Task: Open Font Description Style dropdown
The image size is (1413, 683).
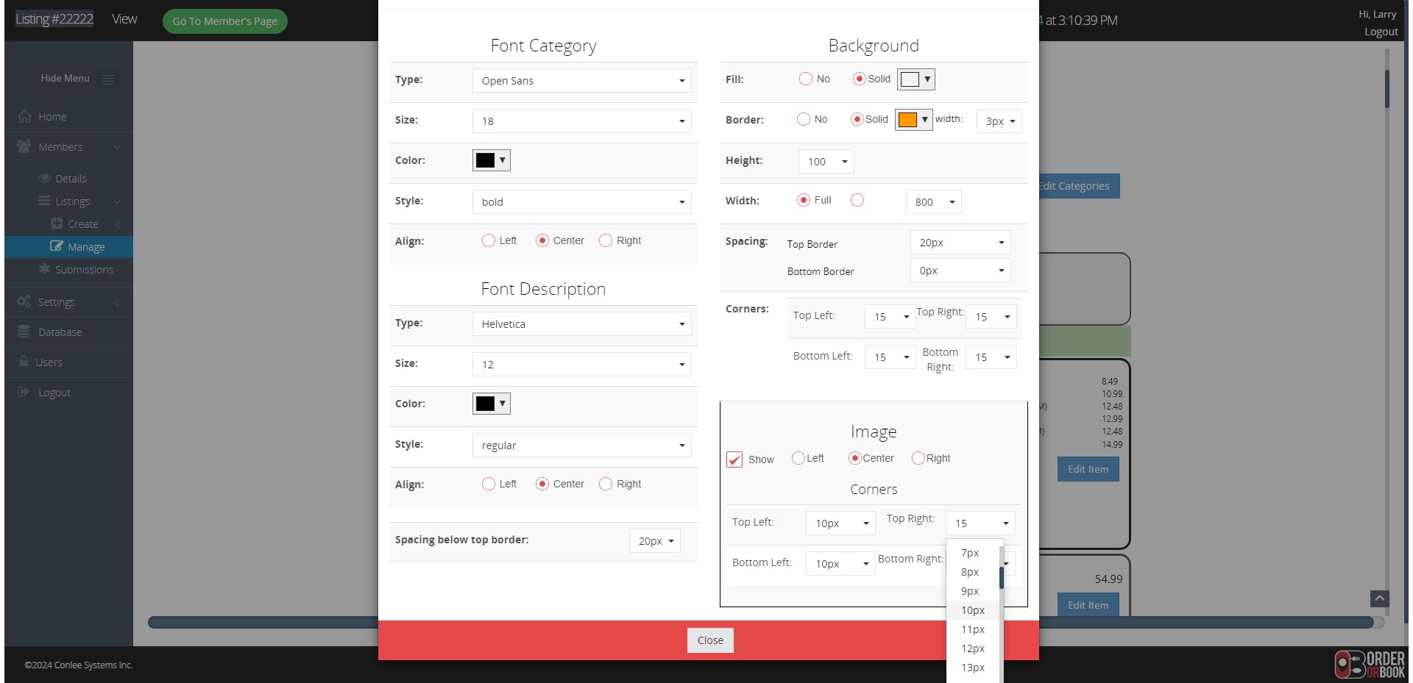Action: click(581, 446)
